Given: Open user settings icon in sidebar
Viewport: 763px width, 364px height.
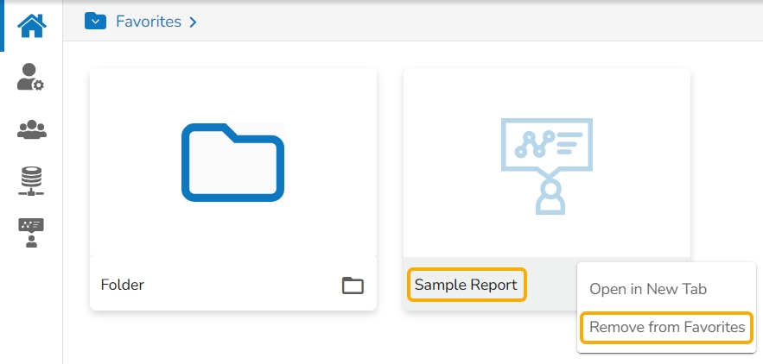Looking at the screenshot, I should (31, 77).
